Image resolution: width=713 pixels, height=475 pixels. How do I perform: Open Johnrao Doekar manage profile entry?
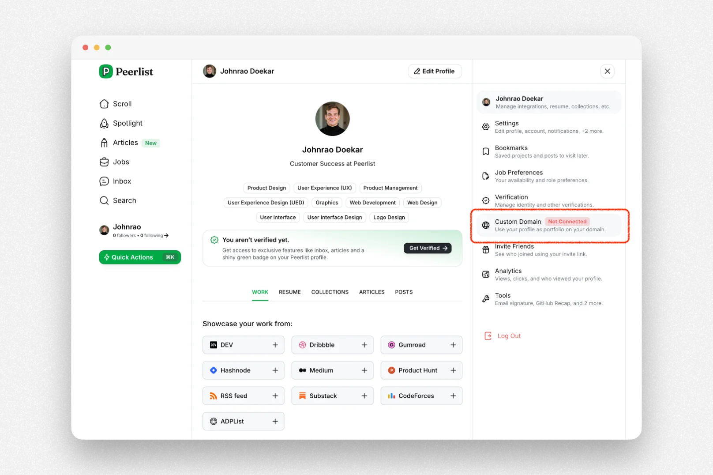point(549,102)
